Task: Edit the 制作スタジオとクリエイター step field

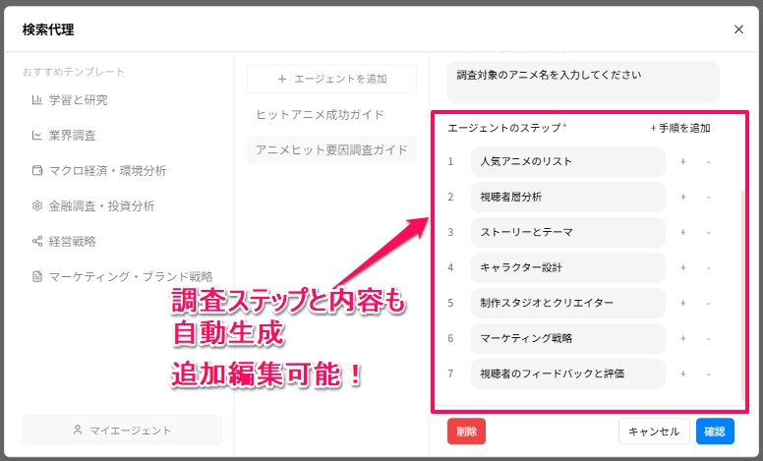Action: tap(568, 303)
